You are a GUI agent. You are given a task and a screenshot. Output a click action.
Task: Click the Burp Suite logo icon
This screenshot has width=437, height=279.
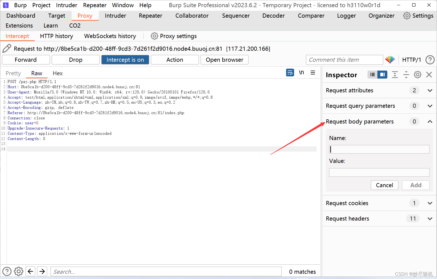pos(6,5)
